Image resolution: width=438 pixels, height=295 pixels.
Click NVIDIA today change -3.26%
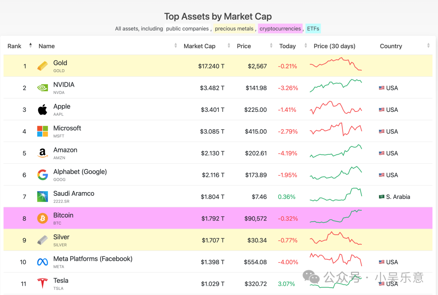(288, 88)
